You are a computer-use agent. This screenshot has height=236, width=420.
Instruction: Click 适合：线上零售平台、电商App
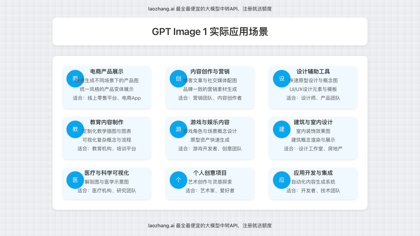coord(107,98)
